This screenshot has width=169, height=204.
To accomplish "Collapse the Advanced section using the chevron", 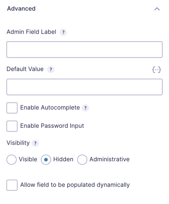I will point(157,9).
